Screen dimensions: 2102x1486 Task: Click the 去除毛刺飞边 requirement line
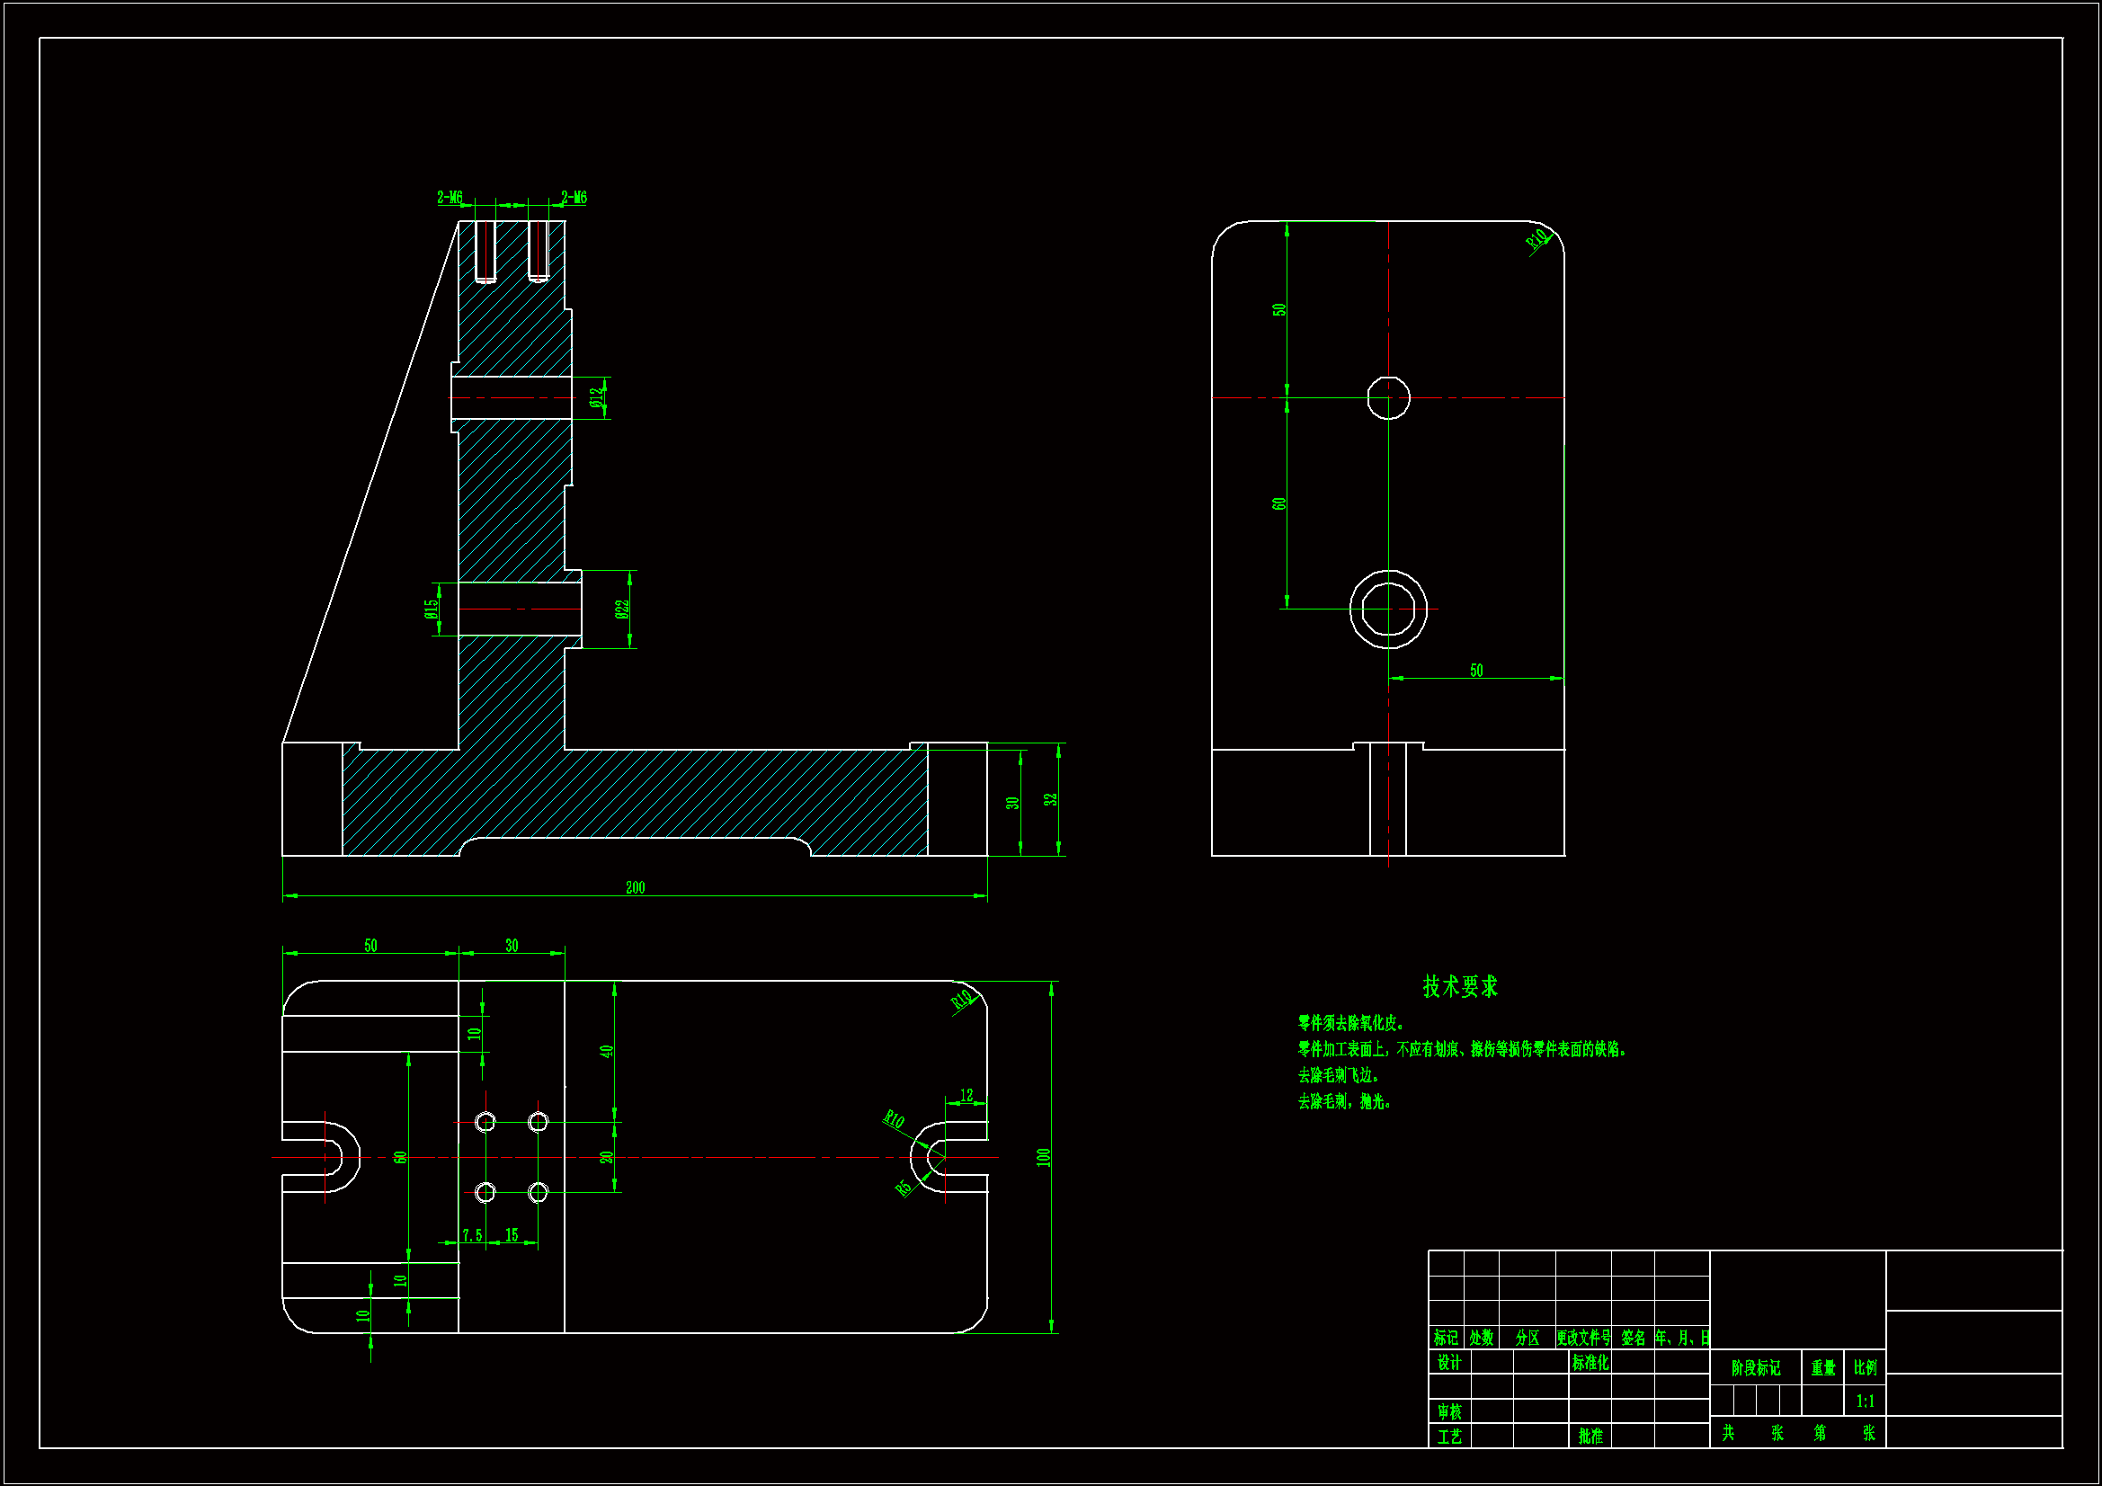pos(1338,1075)
